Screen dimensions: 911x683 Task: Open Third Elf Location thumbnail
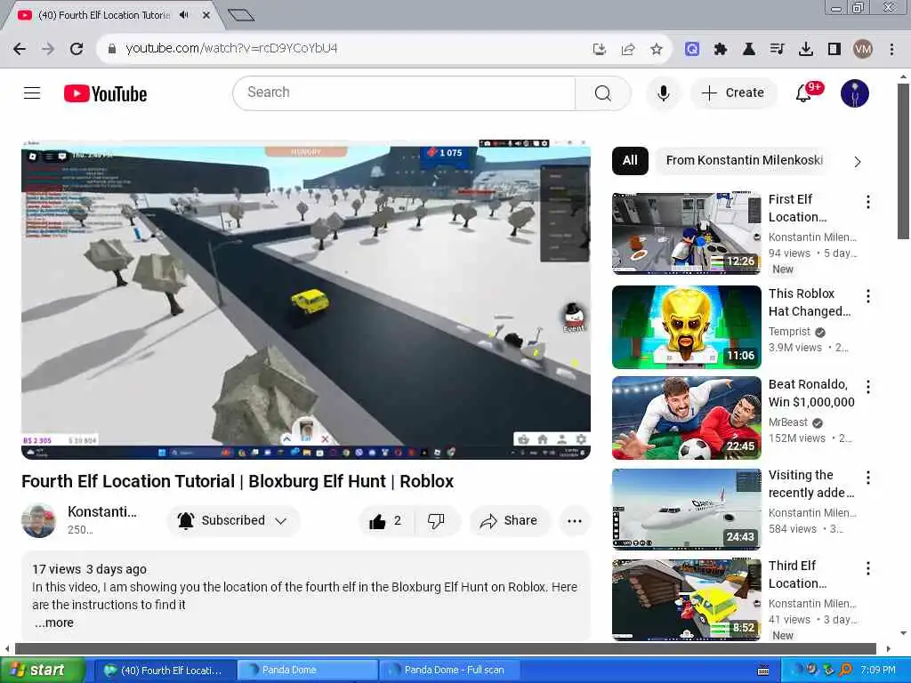coord(686,600)
